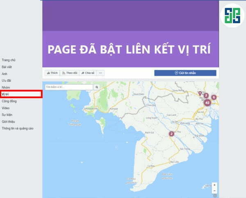Click the location search input field

point(69,87)
